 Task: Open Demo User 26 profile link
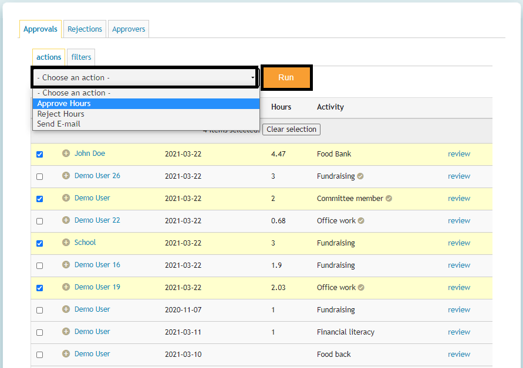(x=97, y=176)
